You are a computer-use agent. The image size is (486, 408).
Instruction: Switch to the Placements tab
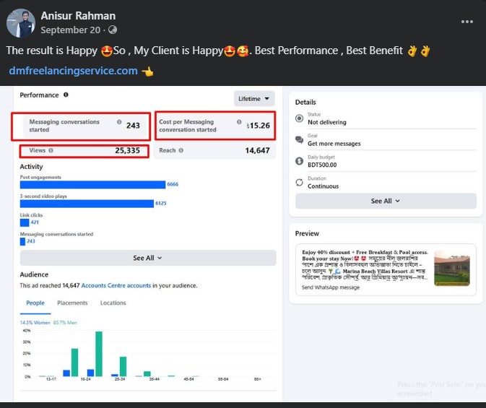(x=72, y=303)
